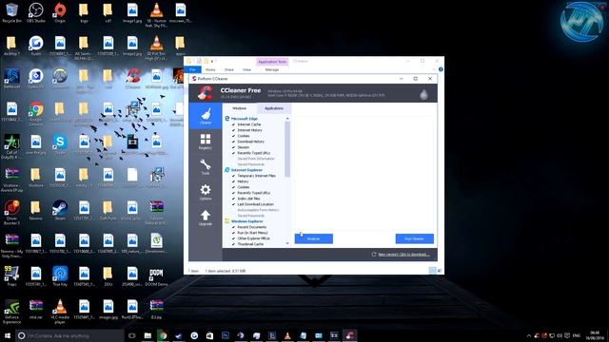Click the Run Cleaner button
Image resolution: width=609 pixels, height=342 pixels.
click(415, 238)
